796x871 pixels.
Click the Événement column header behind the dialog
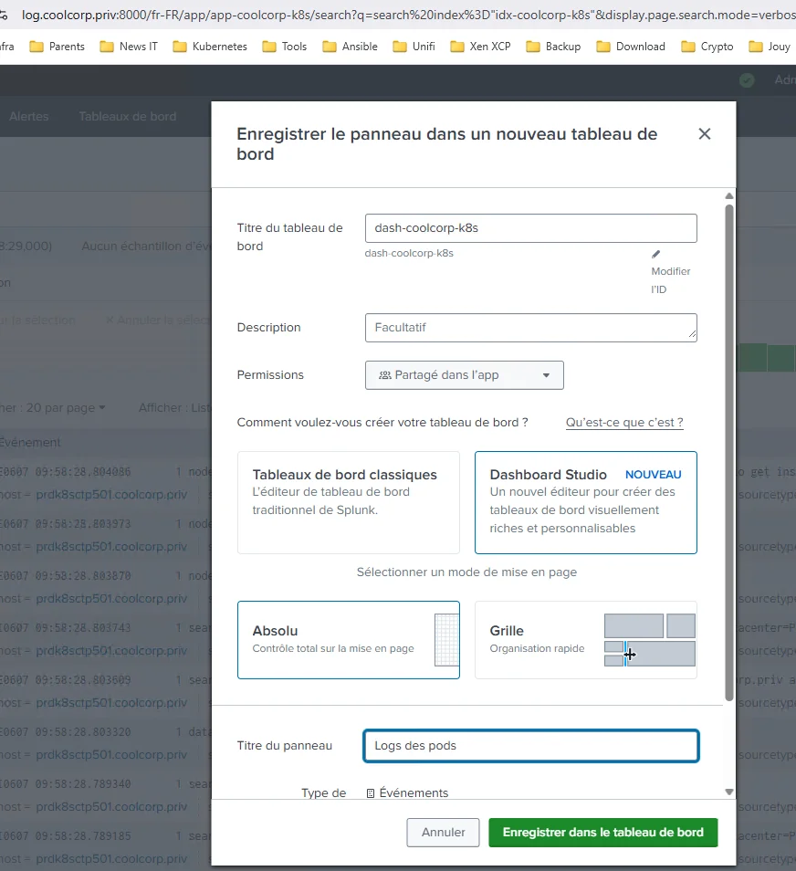[30, 443]
